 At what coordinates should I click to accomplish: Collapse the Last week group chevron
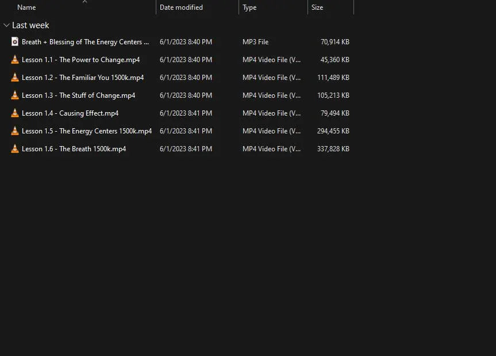(x=6, y=25)
